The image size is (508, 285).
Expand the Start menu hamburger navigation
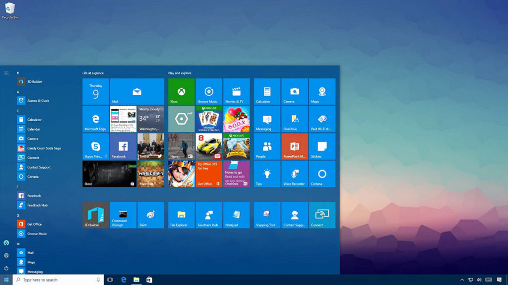[6, 72]
